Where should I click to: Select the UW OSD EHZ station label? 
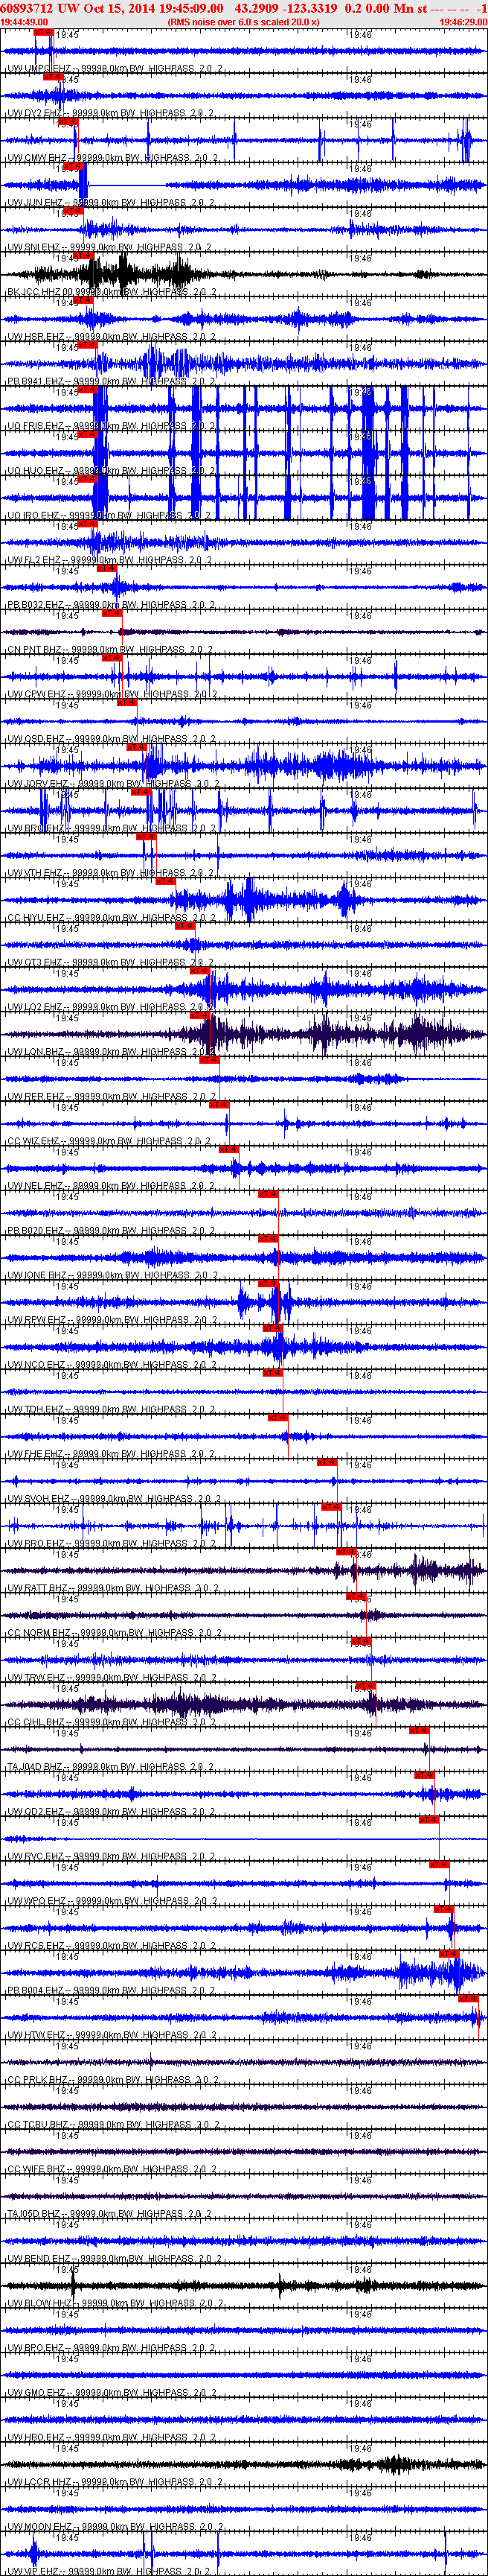click(x=112, y=739)
